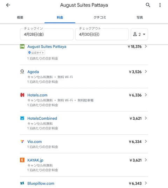
Task: Click the orange KAYAK.jp logo icon
Action: click(x=22, y=160)
